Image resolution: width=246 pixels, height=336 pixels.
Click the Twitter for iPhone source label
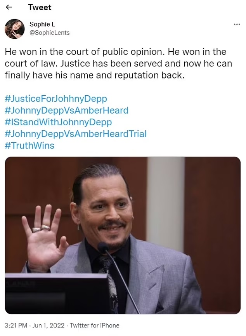click(x=95, y=325)
